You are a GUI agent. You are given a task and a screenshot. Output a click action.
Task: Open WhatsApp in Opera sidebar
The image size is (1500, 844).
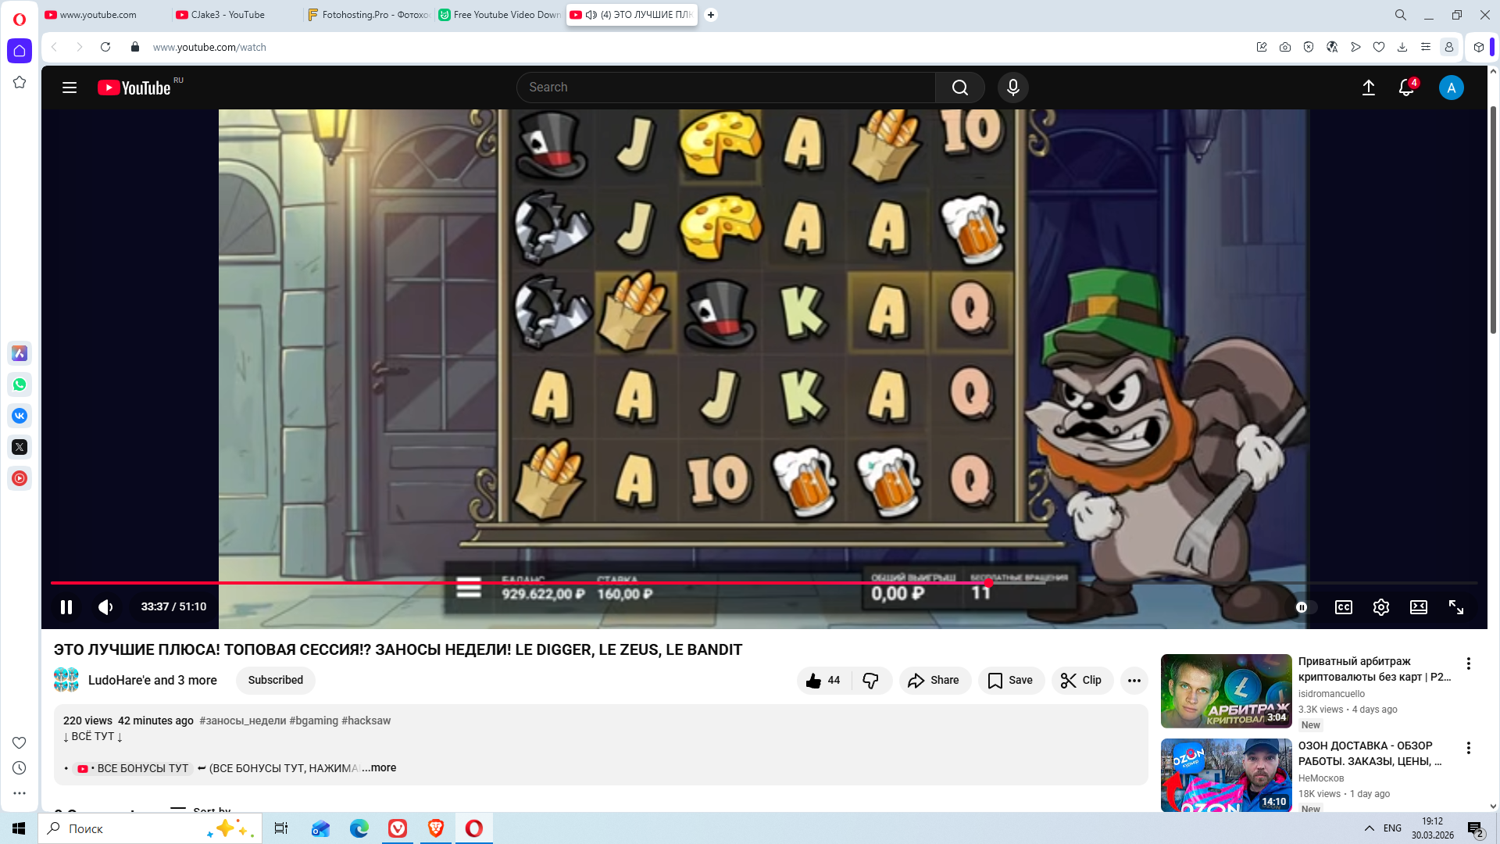coord(20,384)
